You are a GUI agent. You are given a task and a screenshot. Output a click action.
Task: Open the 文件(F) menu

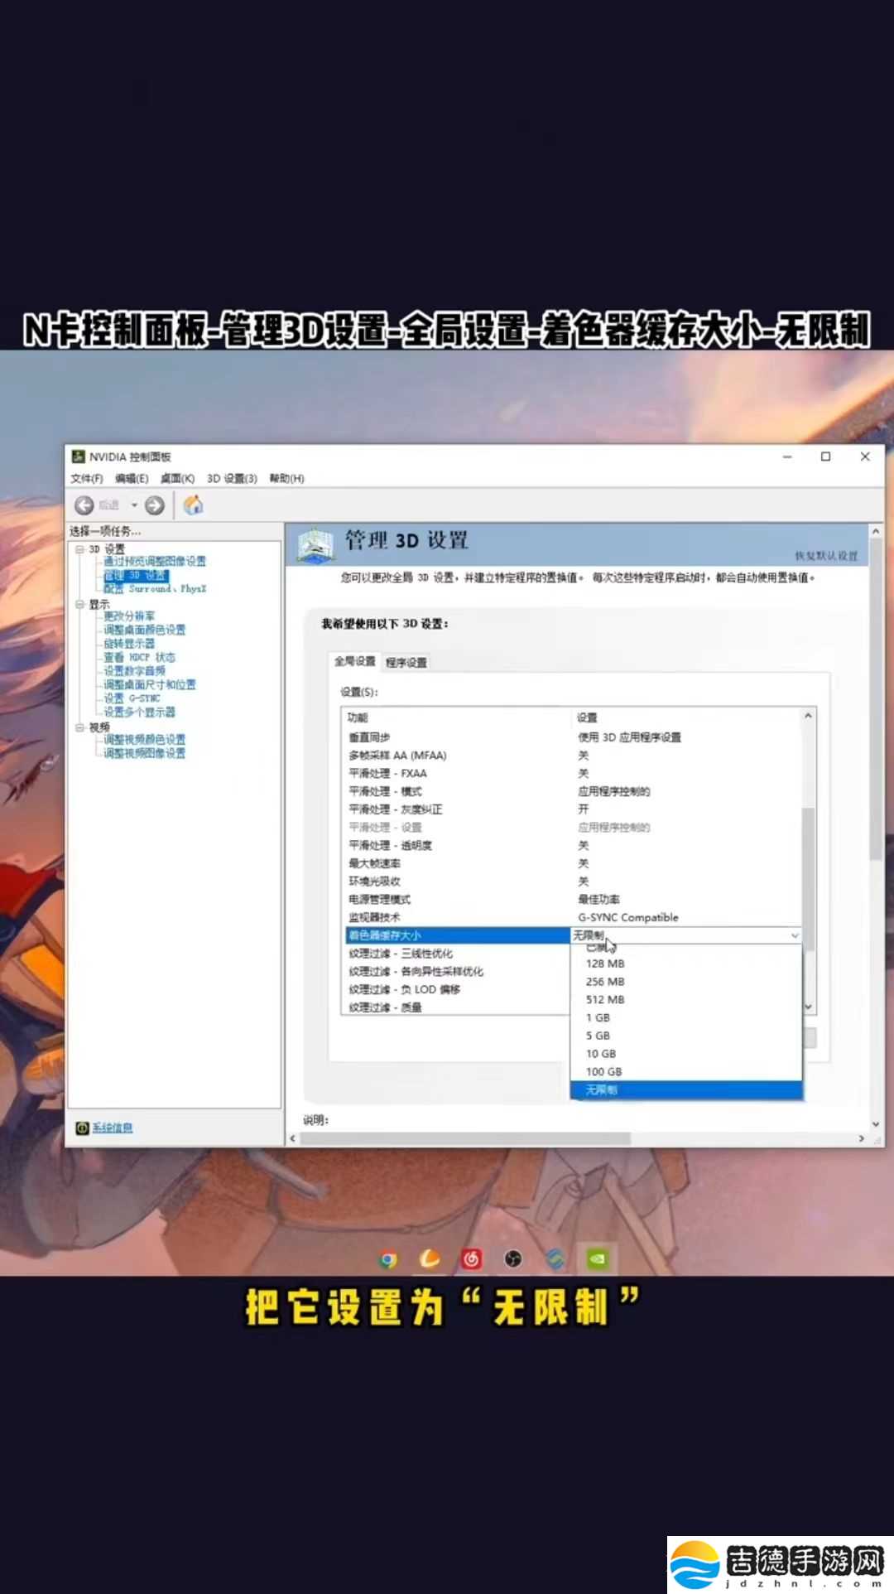[x=87, y=479]
